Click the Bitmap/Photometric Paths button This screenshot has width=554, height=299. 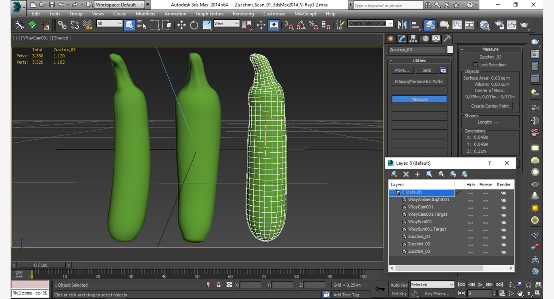[x=419, y=82]
